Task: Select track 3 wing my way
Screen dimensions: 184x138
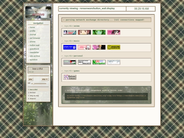Action: click(x=38, y=96)
